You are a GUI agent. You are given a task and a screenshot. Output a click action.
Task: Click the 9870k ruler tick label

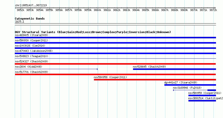pos(194,10)
